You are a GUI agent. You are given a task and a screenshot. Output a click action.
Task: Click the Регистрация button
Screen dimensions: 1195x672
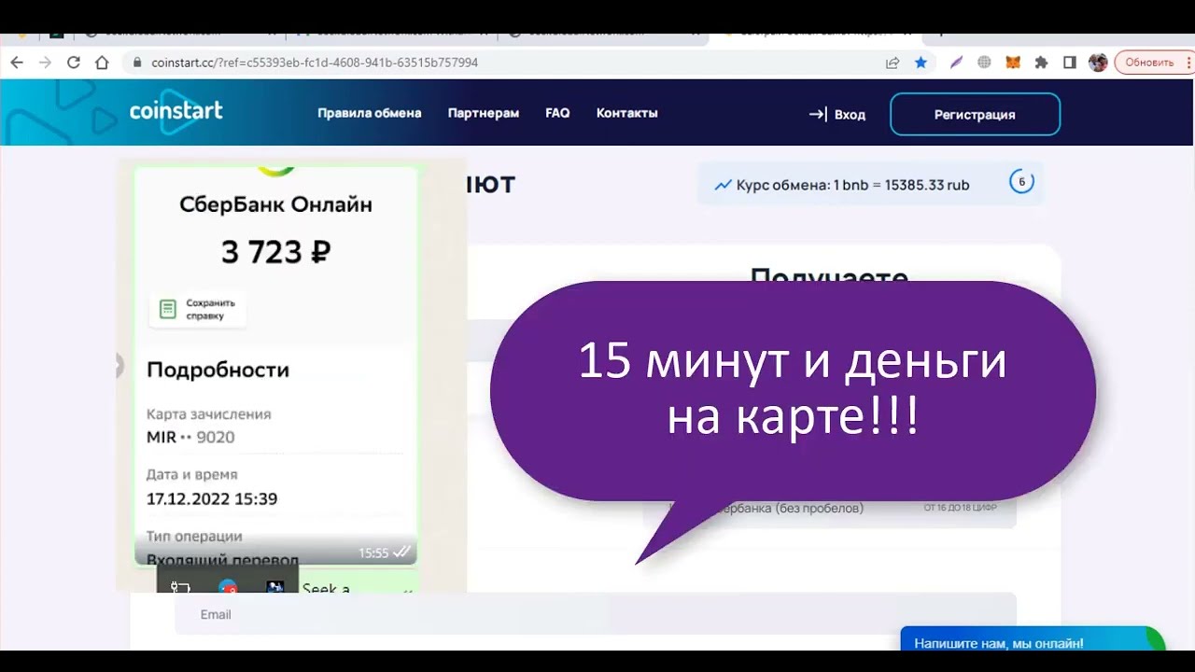(975, 114)
